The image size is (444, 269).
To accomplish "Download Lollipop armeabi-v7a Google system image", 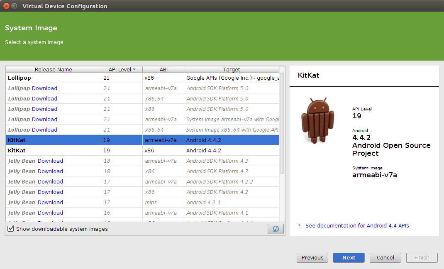I will (44, 120).
